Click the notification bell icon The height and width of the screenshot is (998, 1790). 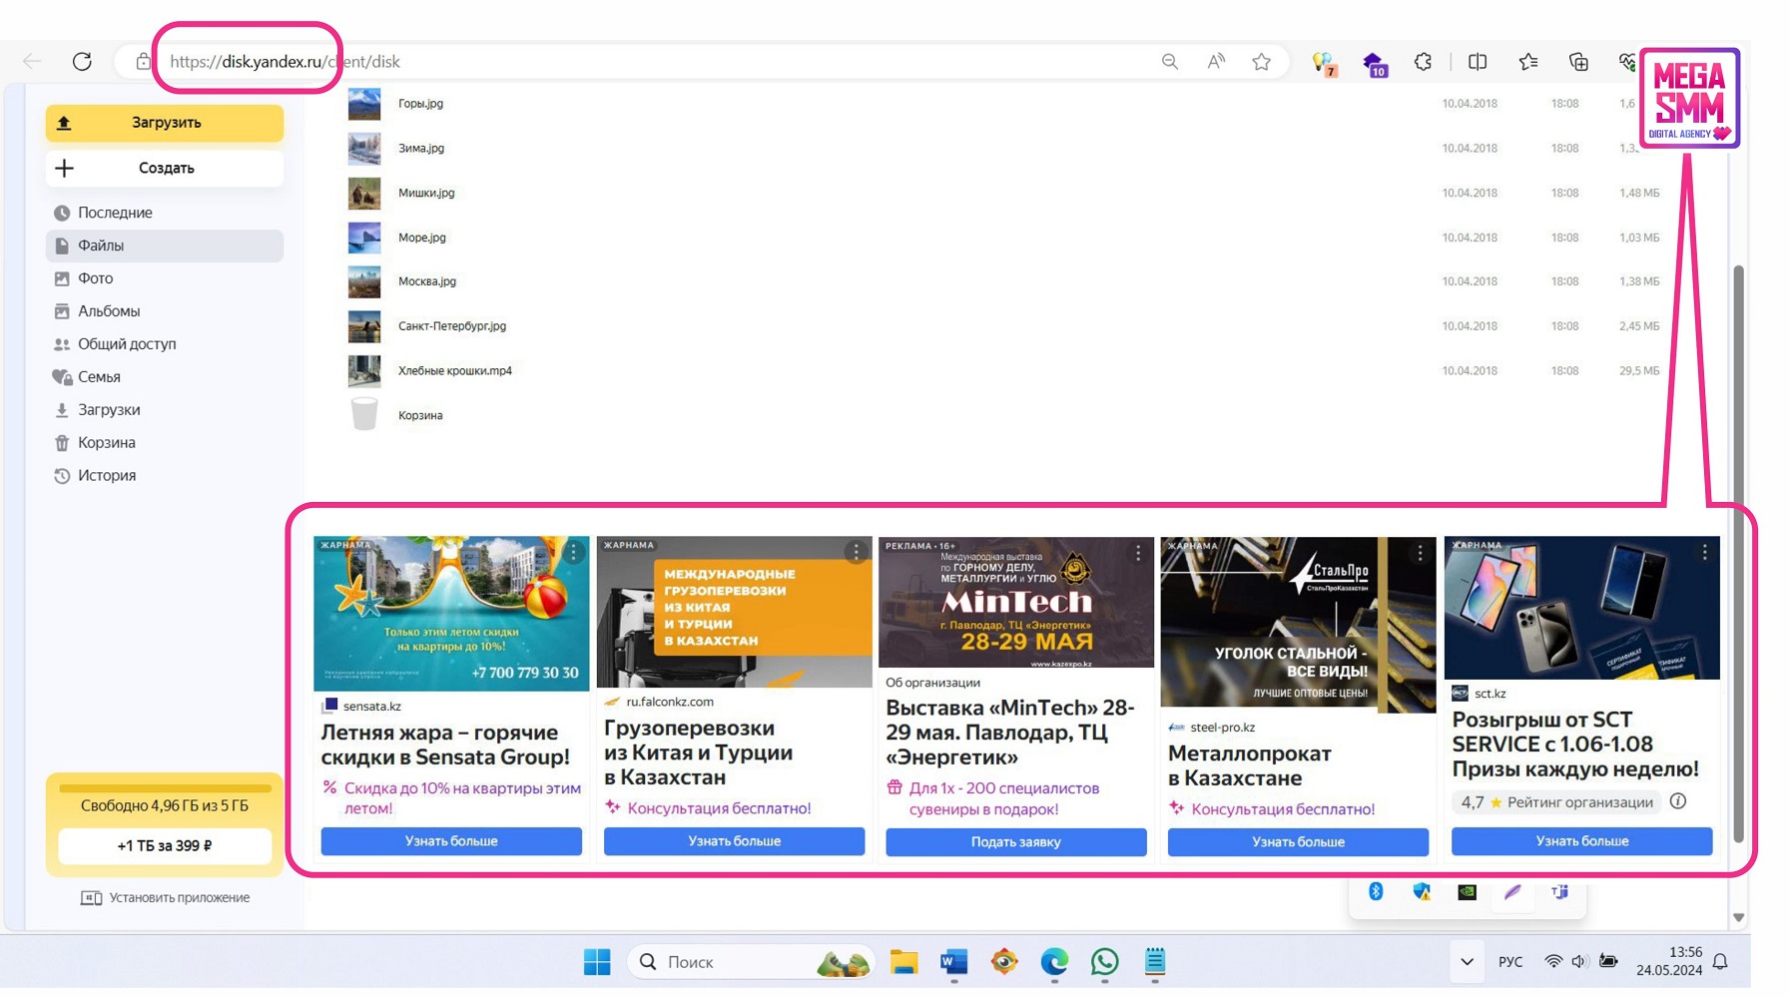point(1720,962)
